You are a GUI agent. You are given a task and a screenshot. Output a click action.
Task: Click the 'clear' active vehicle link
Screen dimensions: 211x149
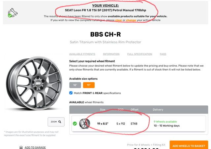click(118, 20)
